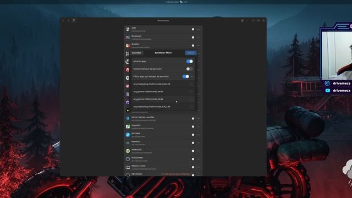Open the options menu for Mission Center row
Screen dimensions: 352x198
(x=199, y=167)
